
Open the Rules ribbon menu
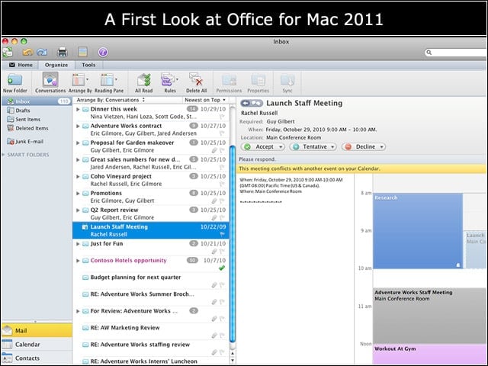click(170, 83)
